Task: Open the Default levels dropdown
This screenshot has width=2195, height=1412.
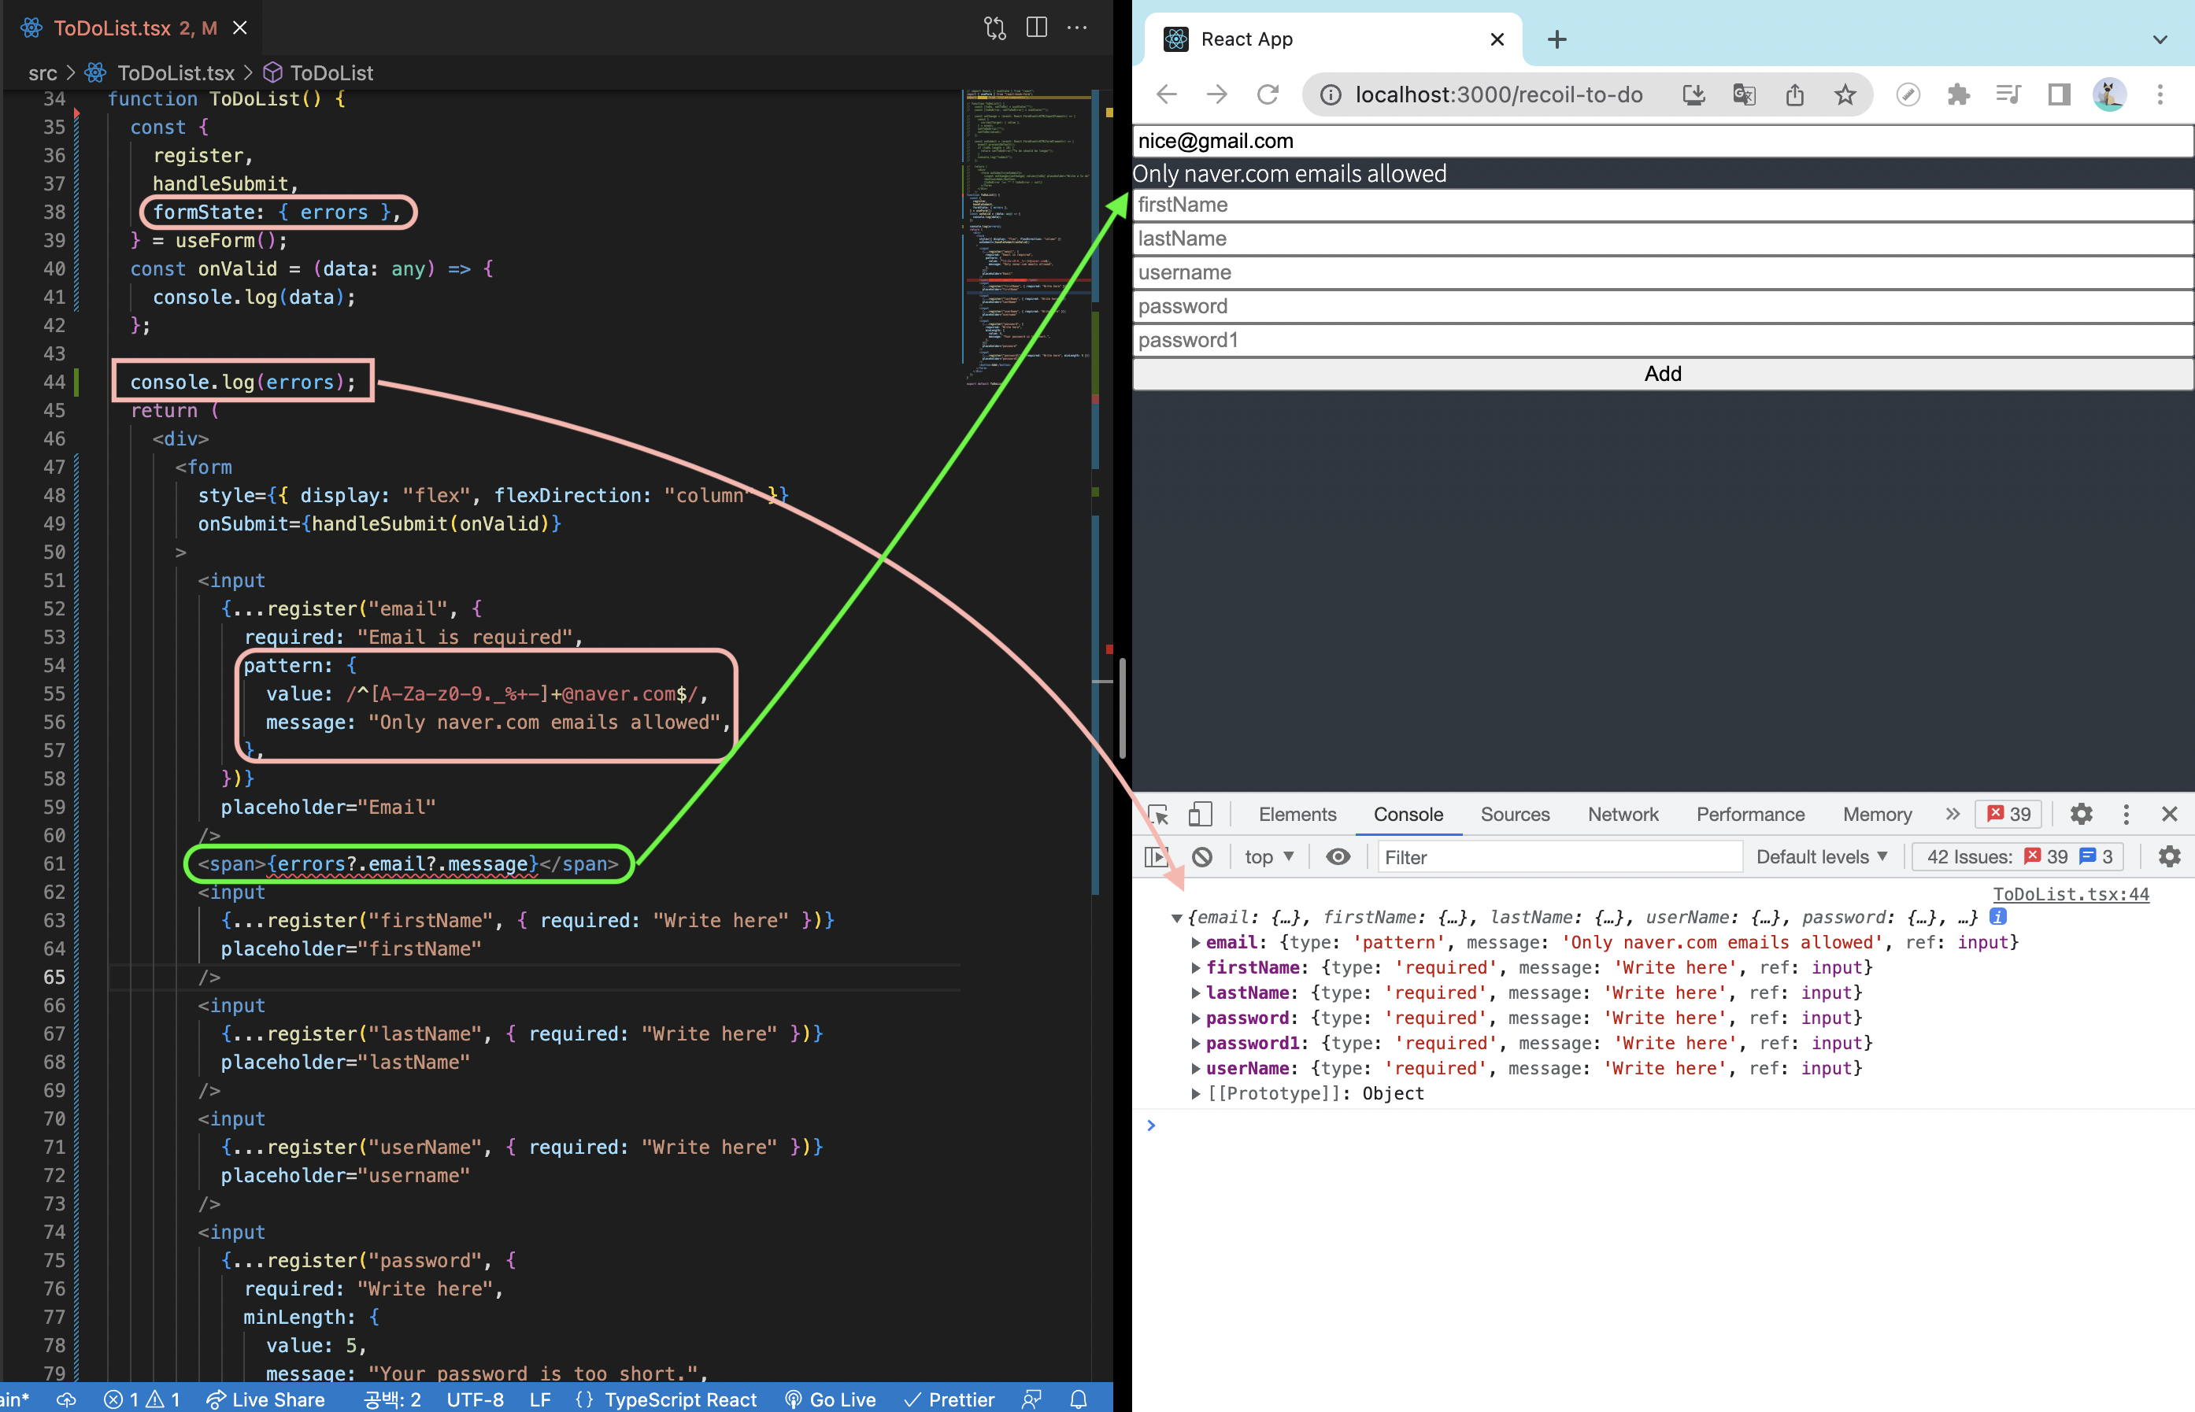Action: click(1821, 856)
